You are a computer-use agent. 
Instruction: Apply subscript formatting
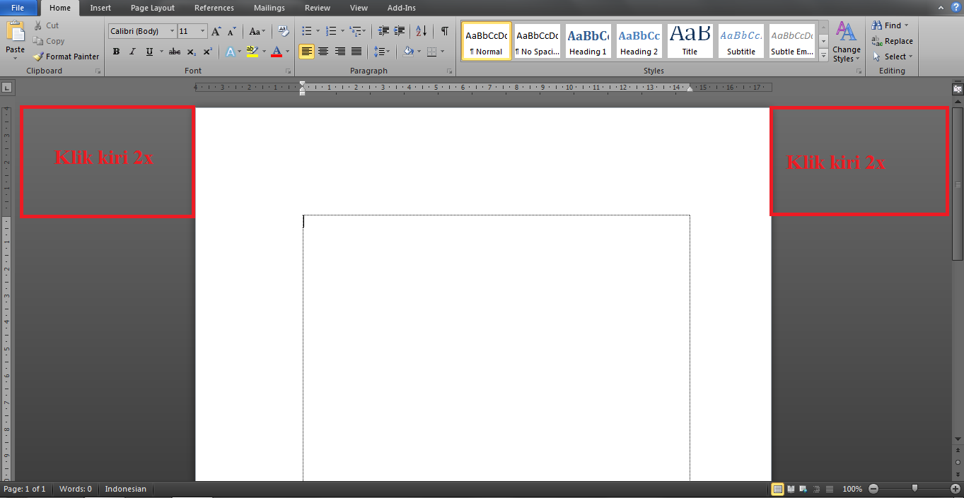click(190, 51)
